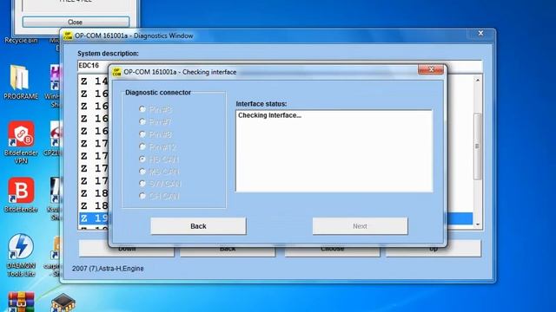Click the OP-COM logo in the Checking interface title bar
This screenshot has width=556, height=312.
pyautogui.click(x=116, y=72)
